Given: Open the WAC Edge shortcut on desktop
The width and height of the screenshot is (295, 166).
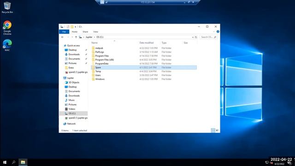Looking at the screenshot, I should click(7, 45).
